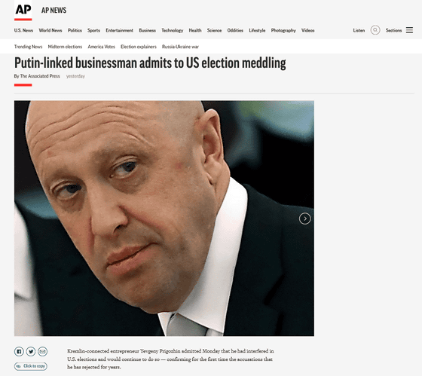Click the article's main photo
422x376 pixels.
pyautogui.click(x=164, y=219)
